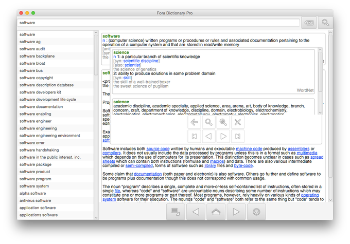
Task: Open the 'byte-code' link
Action: click(243, 165)
